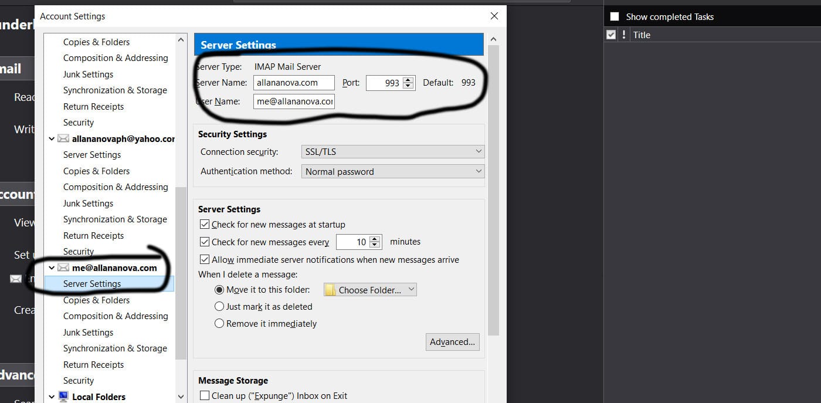Select the highlighted Server Settings under me@allananova.com
The image size is (821, 403).
[x=110, y=284]
